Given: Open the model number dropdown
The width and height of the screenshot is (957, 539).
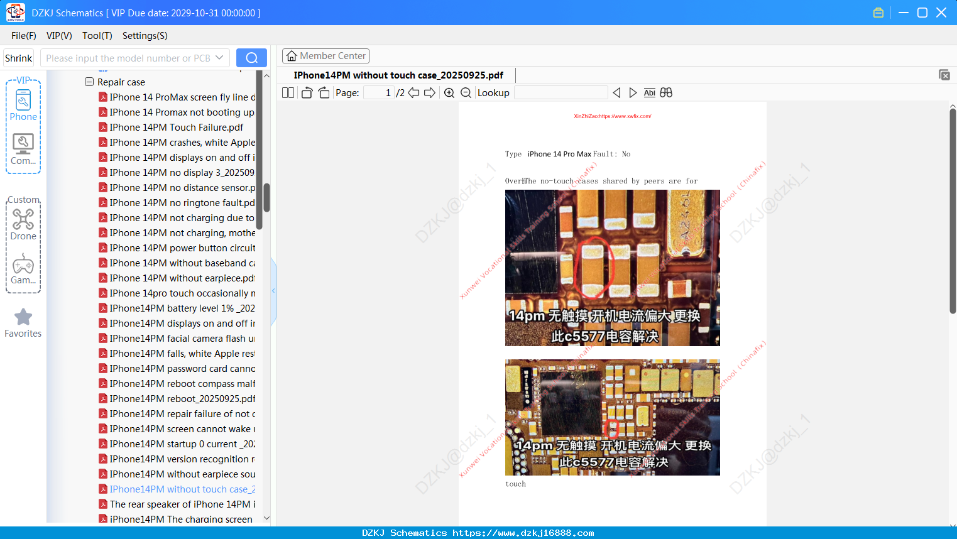Looking at the screenshot, I should (219, 58).
